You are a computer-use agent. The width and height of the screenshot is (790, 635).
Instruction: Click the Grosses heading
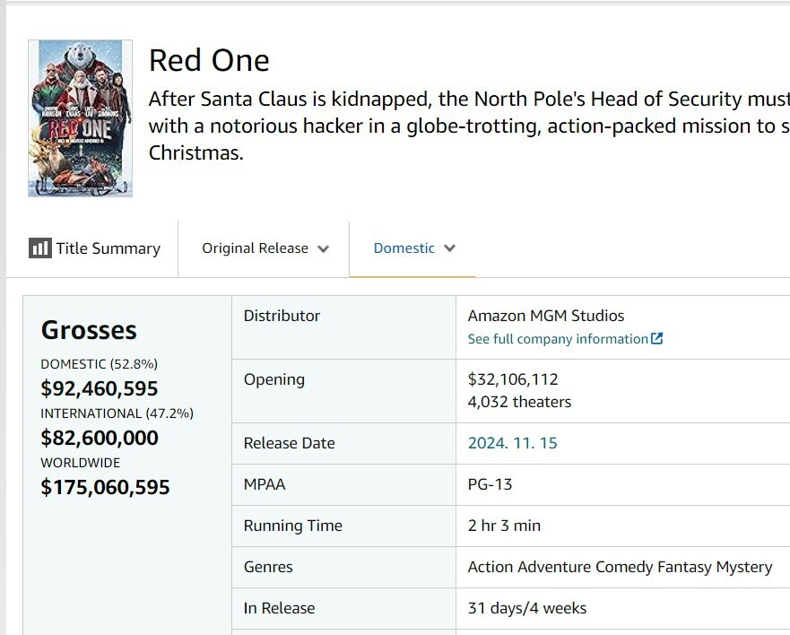89,330
